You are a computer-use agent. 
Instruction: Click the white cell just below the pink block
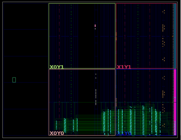(95, 29)
